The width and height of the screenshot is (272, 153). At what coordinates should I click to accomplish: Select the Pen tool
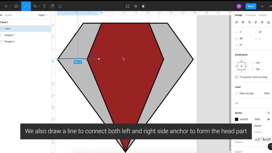tap(35, 6)
